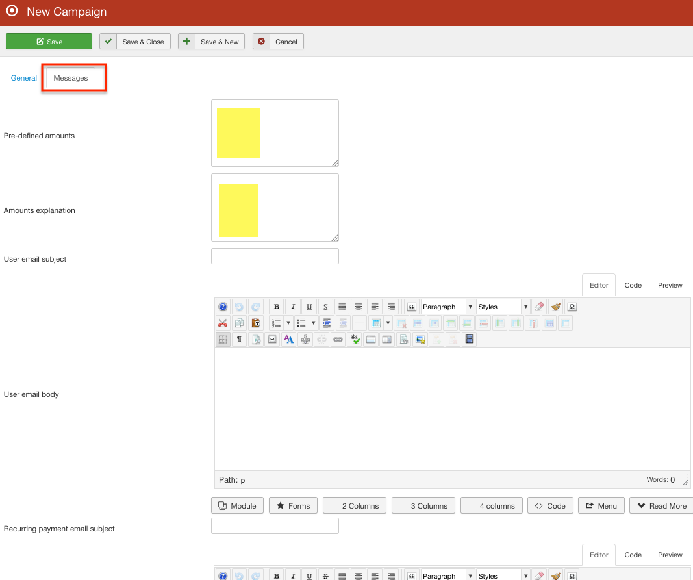This screenshot has width=693, height=580.
Task: Click the scissors cut icon
Action: click(x=223, y=323)
